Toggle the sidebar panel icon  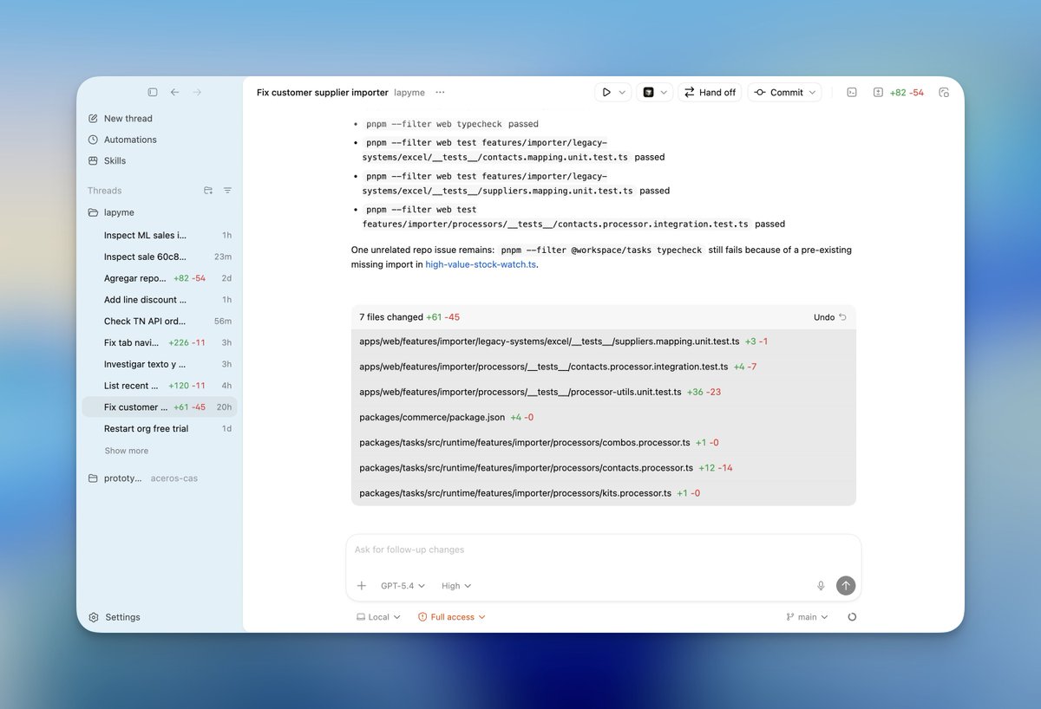[x=153, y=92]
